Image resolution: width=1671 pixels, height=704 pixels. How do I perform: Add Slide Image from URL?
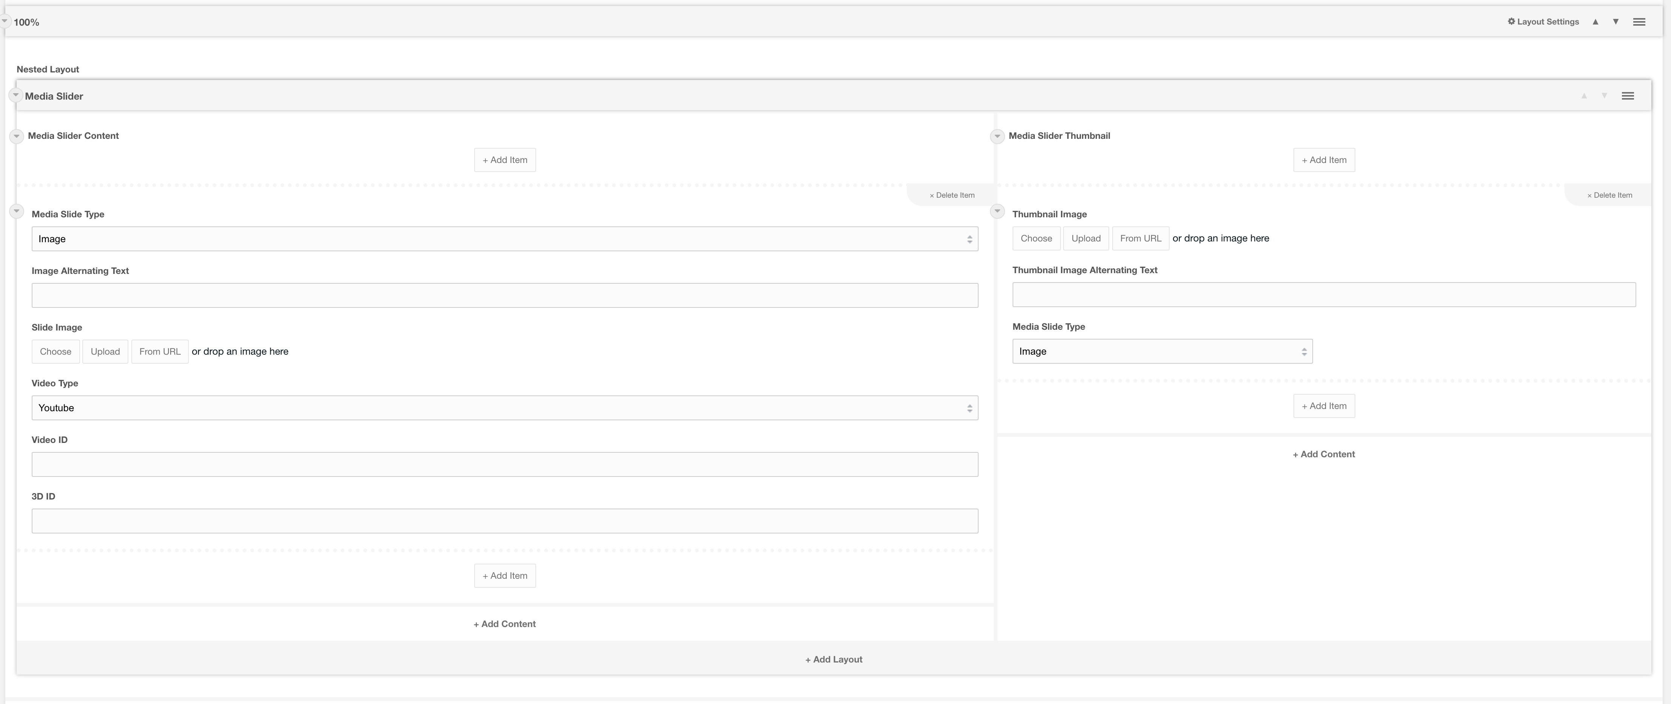click(x=160, y=351)
